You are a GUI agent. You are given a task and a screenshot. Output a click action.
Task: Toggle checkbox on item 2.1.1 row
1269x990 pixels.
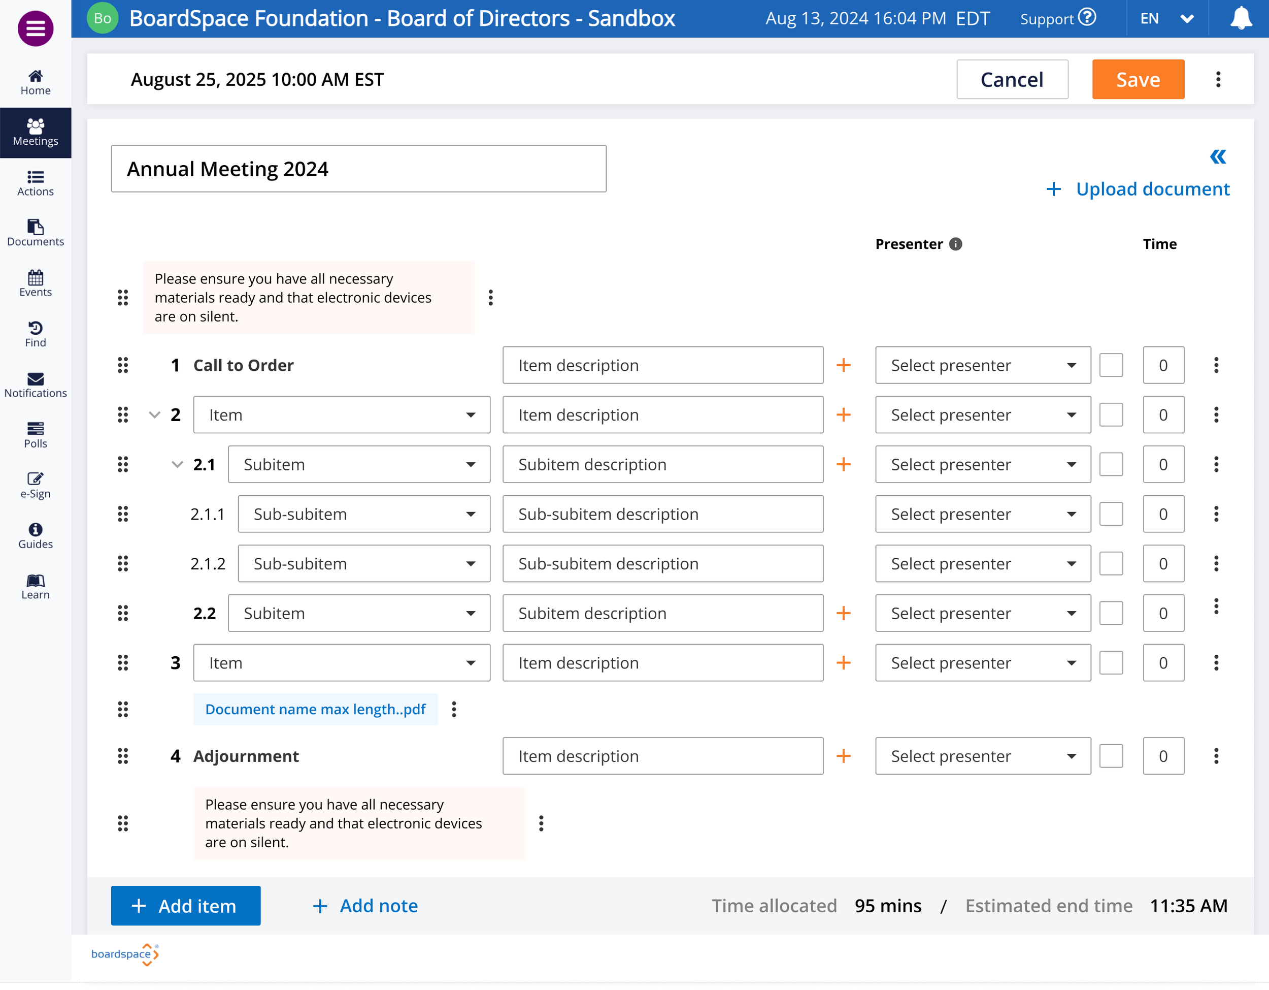point(1111,514)
